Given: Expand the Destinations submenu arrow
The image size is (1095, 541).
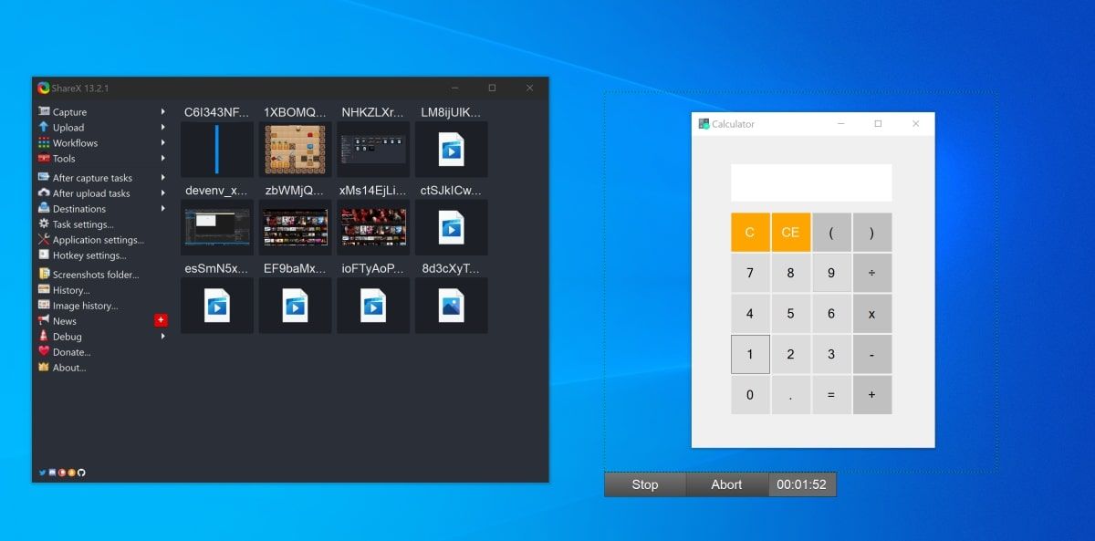Looking at the screenshot, I should click(x=163, y=209).
